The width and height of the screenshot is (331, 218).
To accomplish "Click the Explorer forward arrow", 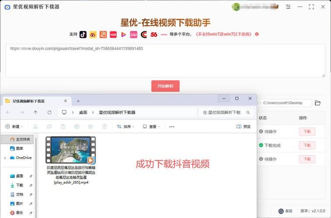I will [x=22, y=112].
